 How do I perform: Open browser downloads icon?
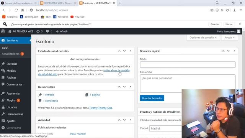[x=234, y=10]
